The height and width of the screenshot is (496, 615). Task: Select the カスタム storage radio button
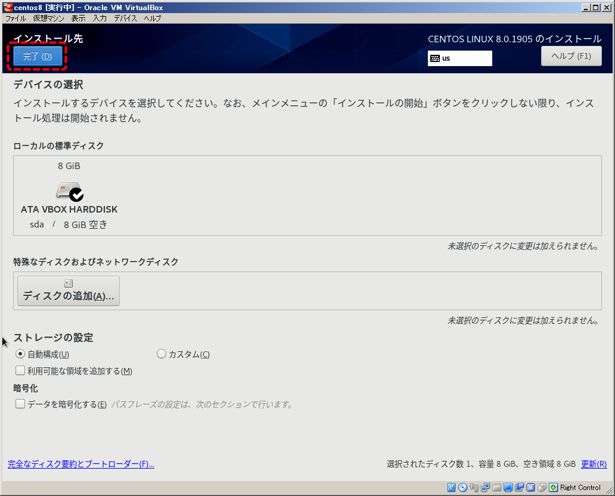pyautogui.click(x=161, y=354)
